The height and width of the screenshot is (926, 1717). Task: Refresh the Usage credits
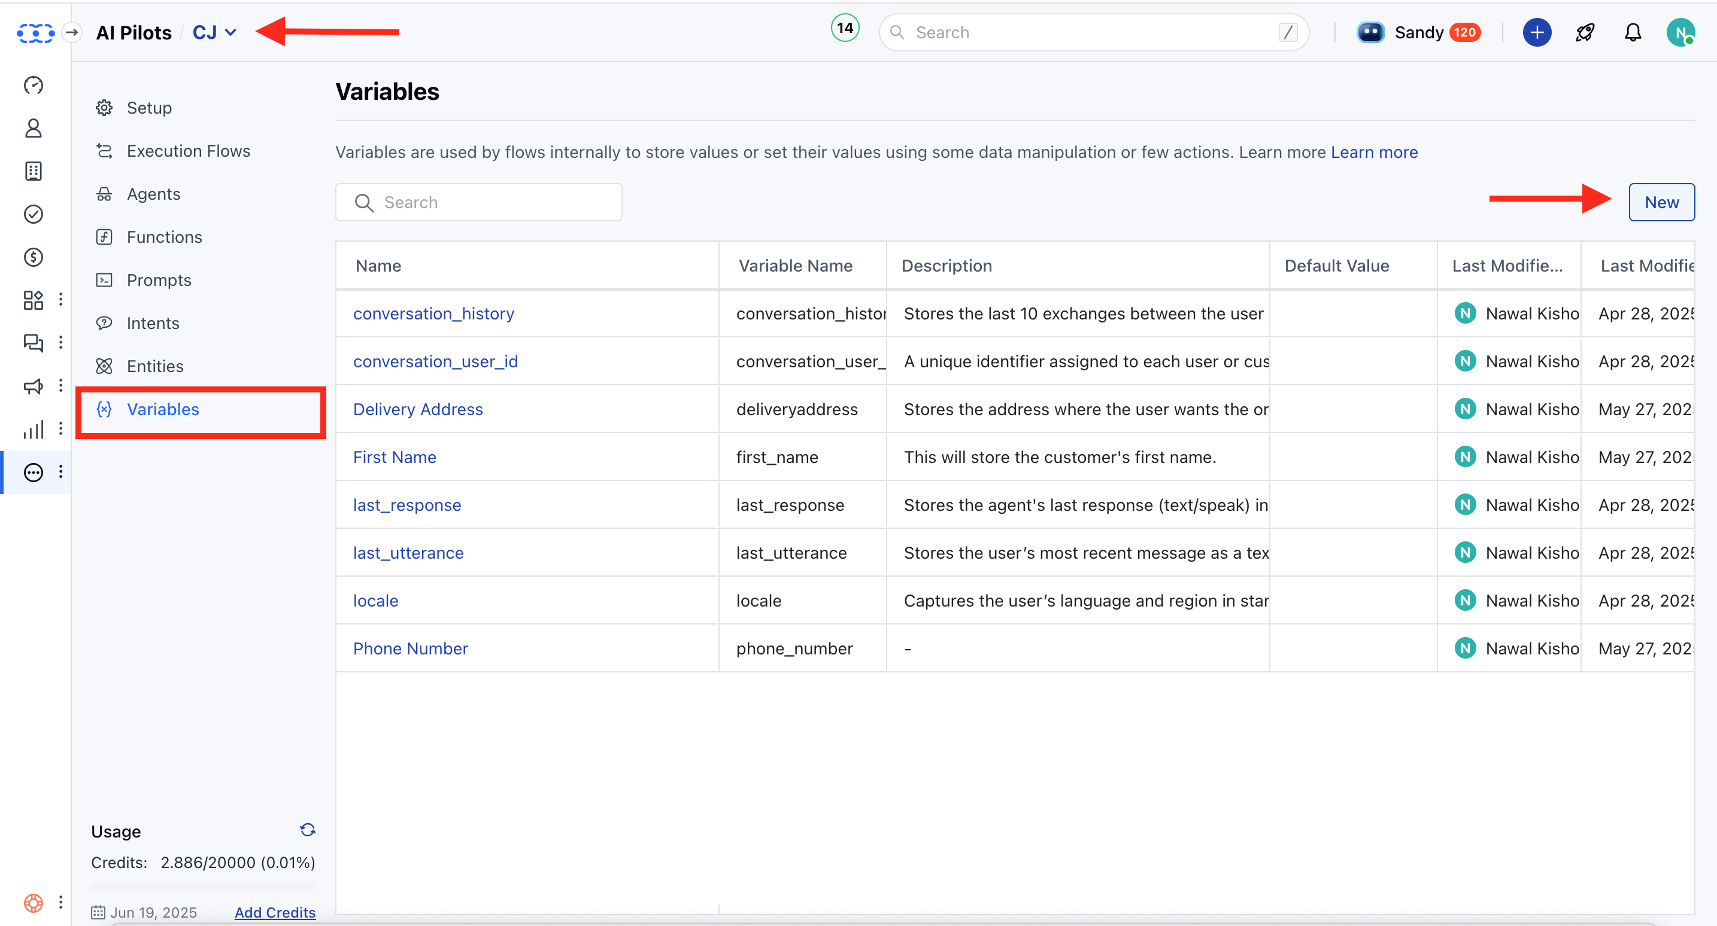(x=307, y=830)
